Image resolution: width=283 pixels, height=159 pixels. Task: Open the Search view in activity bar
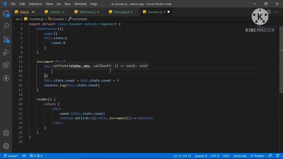click(6, 26)
